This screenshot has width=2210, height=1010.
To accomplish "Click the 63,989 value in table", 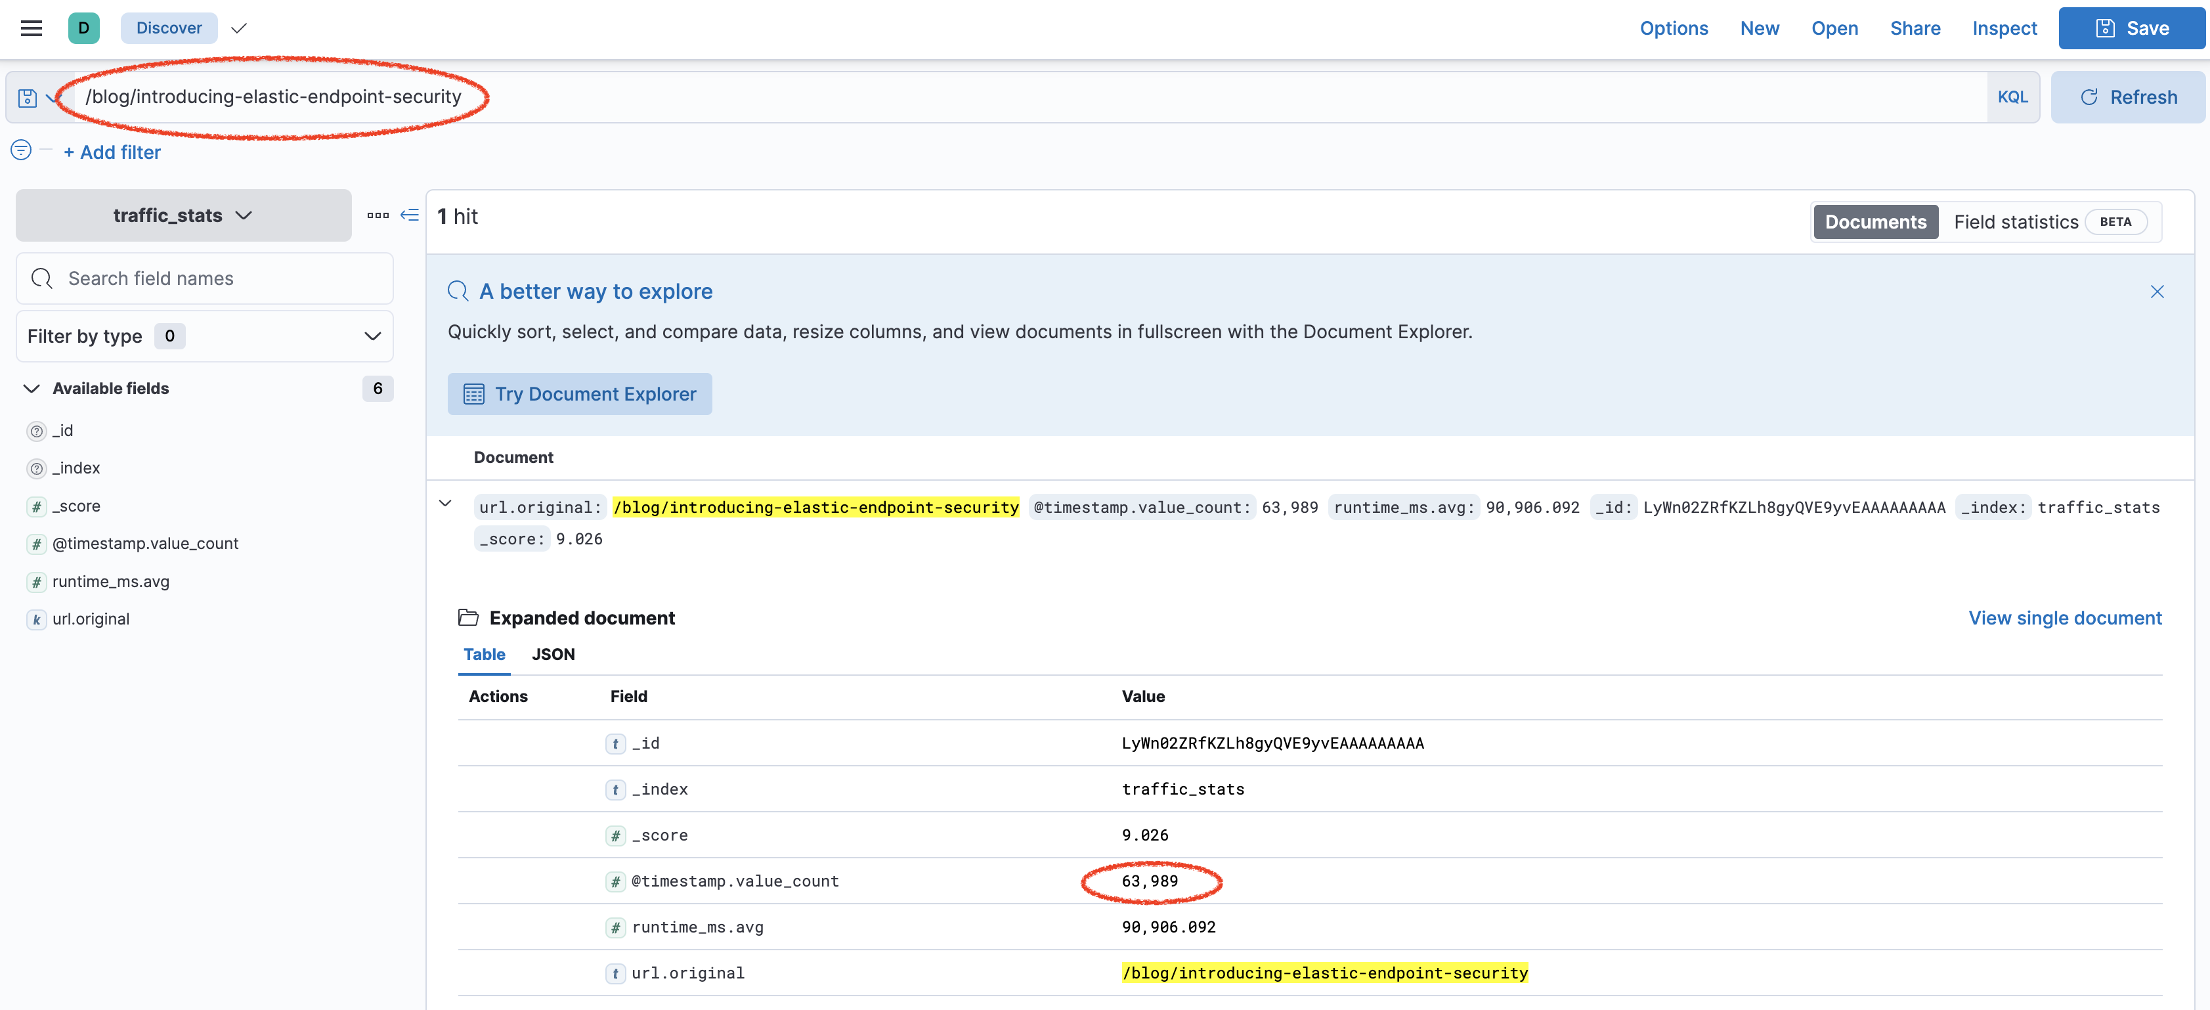I will tap(1150, 881).
